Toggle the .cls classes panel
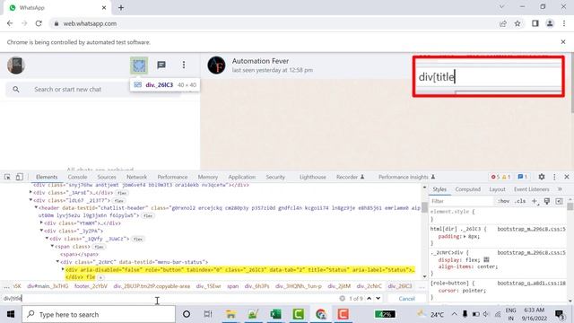This screenshot has width=574, height=323. click(x=520, y=201)
